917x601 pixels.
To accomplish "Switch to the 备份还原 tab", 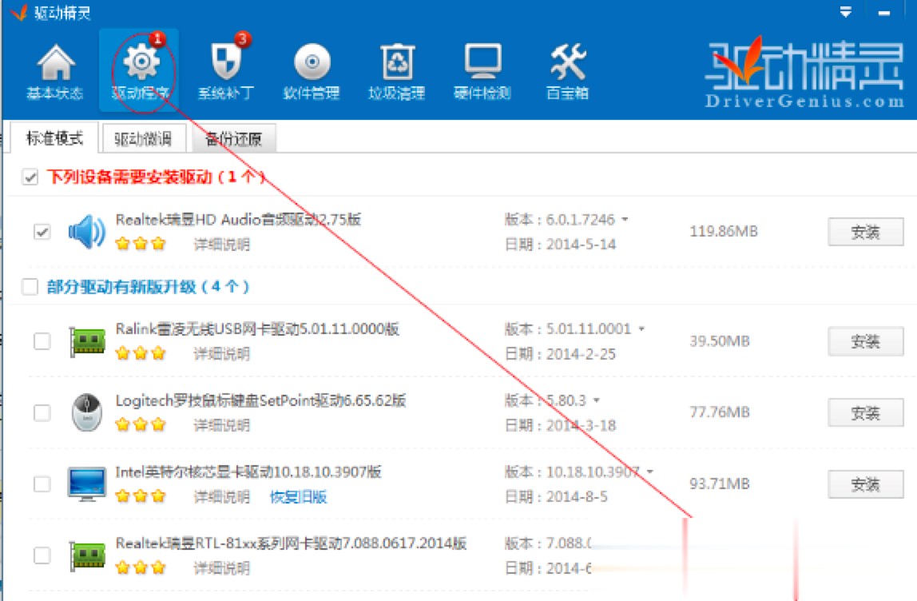I will (x=233, y=139).
